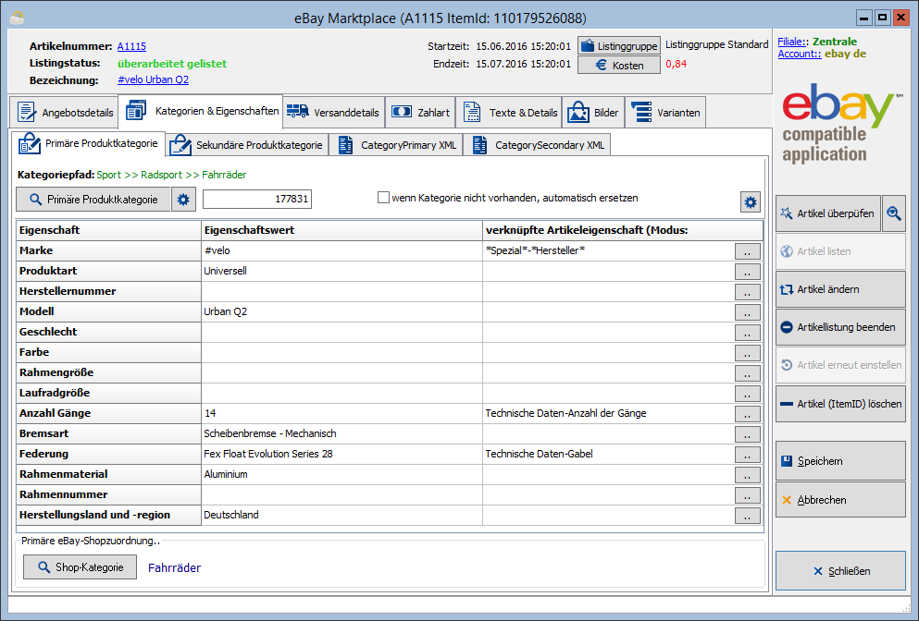Click the '..' button in Federung row

tap(747, 455)
